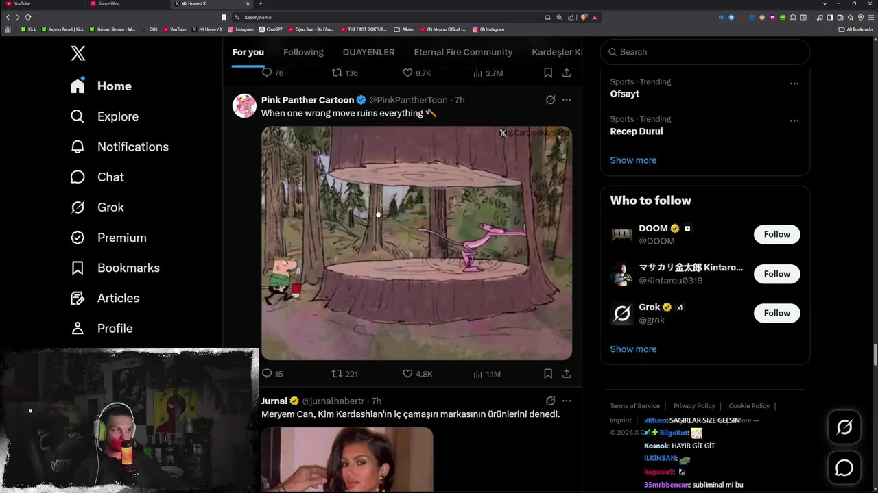This screenshot has height=493, width=878.
Task: Switch to the Following tab
Action: 303,52
